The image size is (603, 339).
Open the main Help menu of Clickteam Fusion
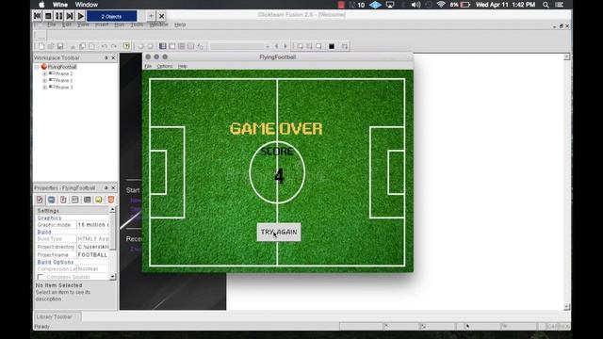tap(180, 24)
